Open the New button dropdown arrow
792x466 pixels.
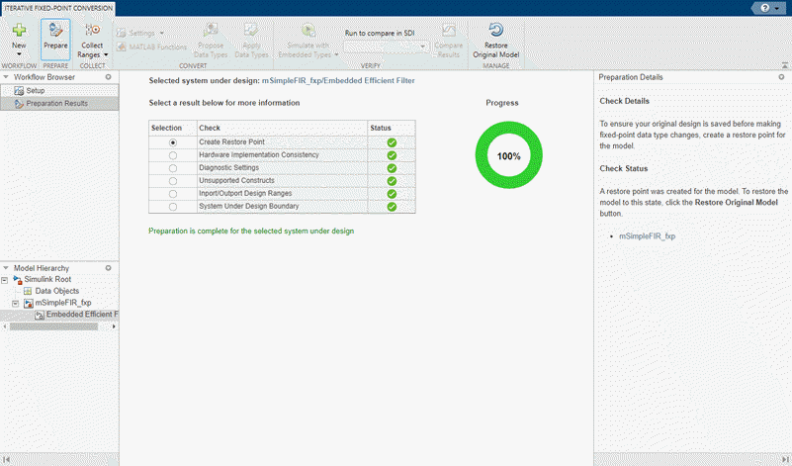19,54
